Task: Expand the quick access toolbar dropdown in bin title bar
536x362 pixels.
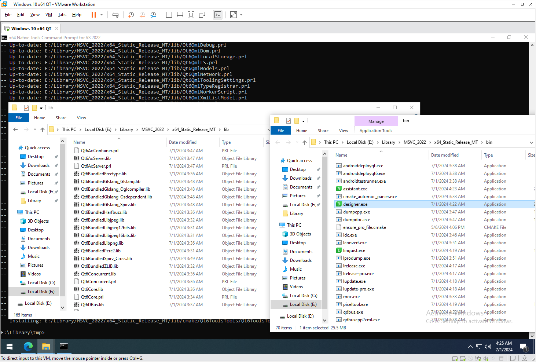Action: tap(303, 120)
